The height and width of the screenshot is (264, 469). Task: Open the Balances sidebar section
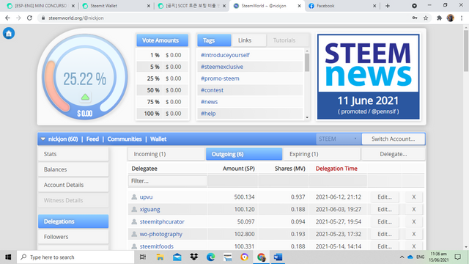click(x=73, y=169)
